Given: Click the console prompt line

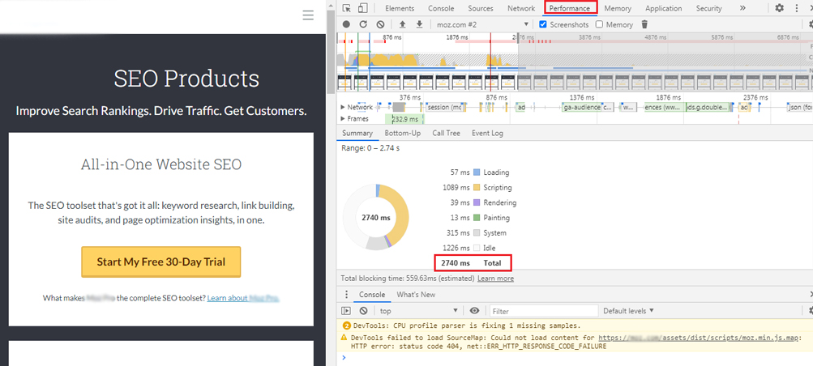Looking at the screenshot, I should [x=575, y=357].
